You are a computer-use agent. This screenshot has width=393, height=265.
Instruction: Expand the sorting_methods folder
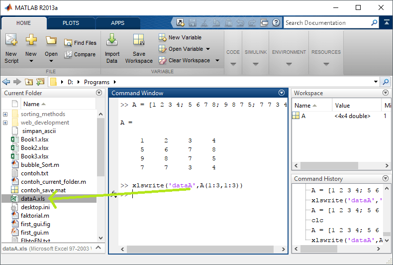[x=5, y=114]
